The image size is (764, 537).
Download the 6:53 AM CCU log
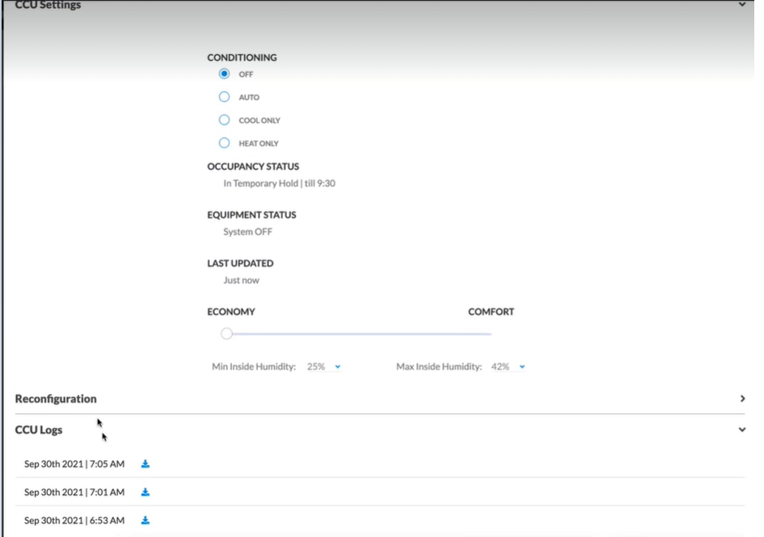click(146, 521)
